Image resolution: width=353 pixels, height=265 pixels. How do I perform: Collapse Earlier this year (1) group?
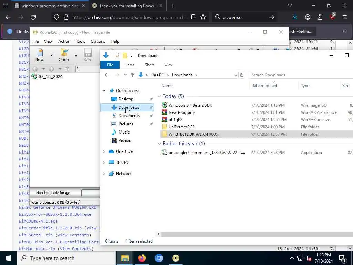pos(159,144)
